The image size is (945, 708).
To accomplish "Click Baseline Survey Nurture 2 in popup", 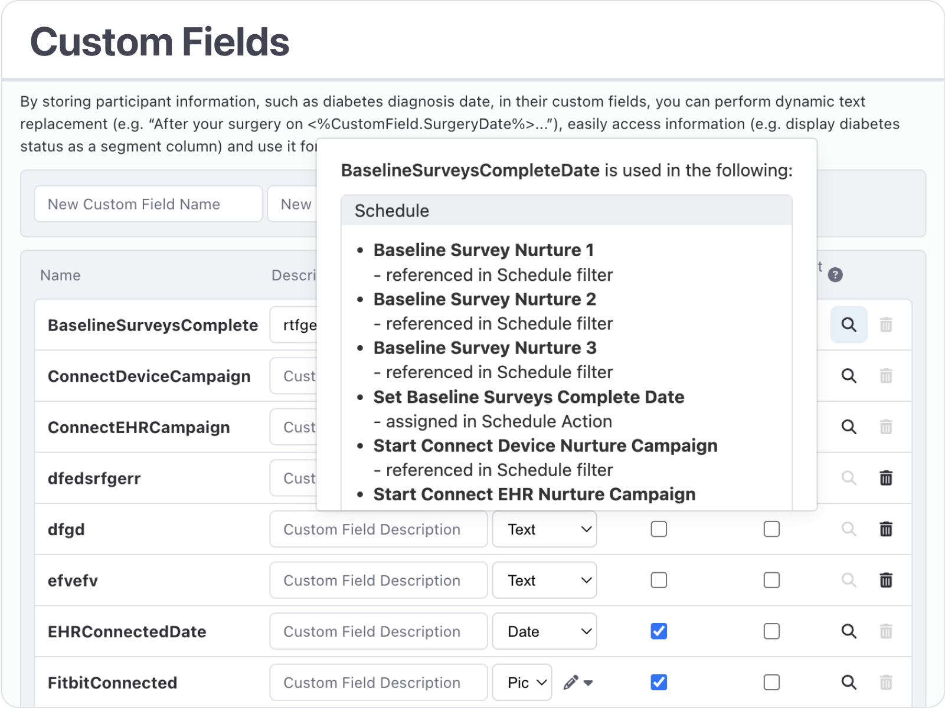I will pos(485,299).
